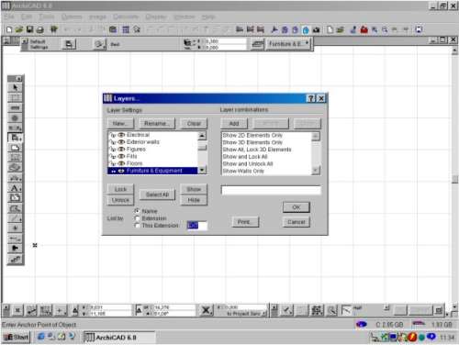Image resolution: width=459 pixels, height=345 pixels.
Task: Click the Open folder icon in the main toolbar
Action: click(19, 29)
